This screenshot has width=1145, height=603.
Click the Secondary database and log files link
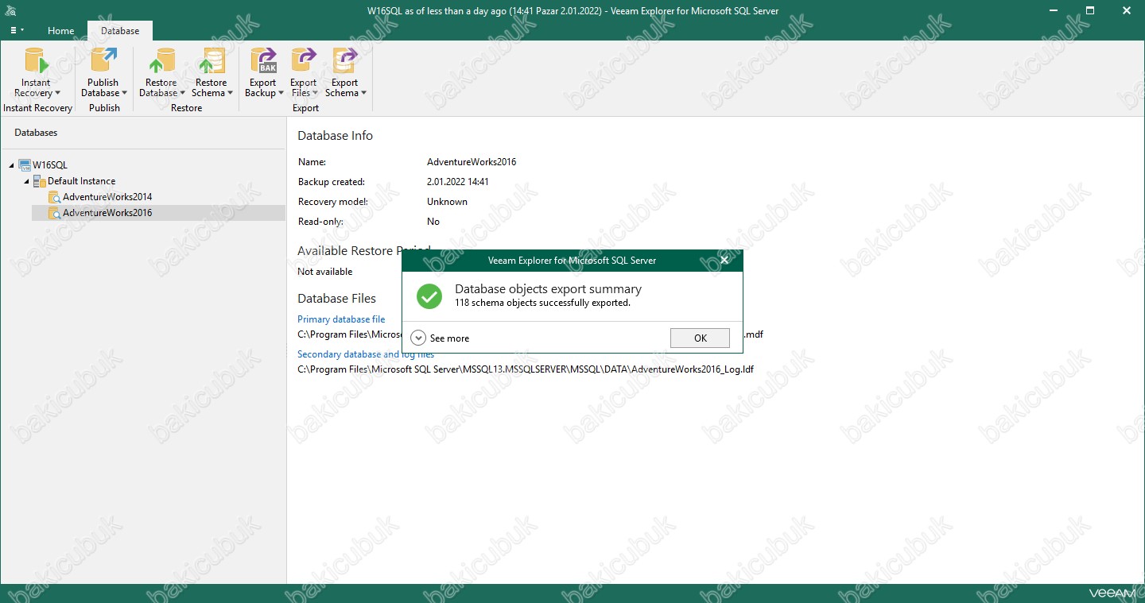366,354
